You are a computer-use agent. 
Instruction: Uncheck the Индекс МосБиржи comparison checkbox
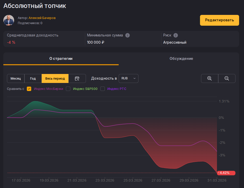[x=29, y=89]
